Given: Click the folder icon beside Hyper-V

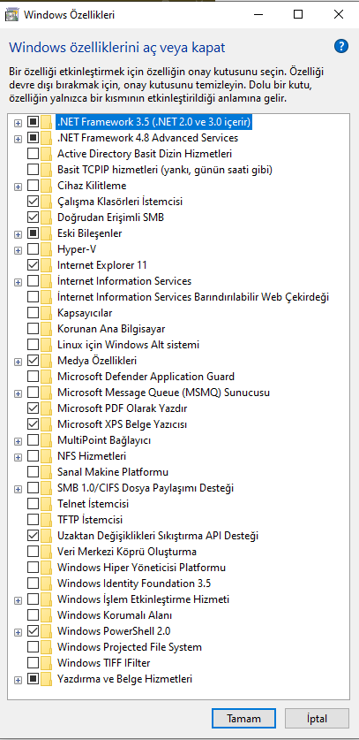Looking at the screenshot, I should pyautogui.click(x=46, y=249).
